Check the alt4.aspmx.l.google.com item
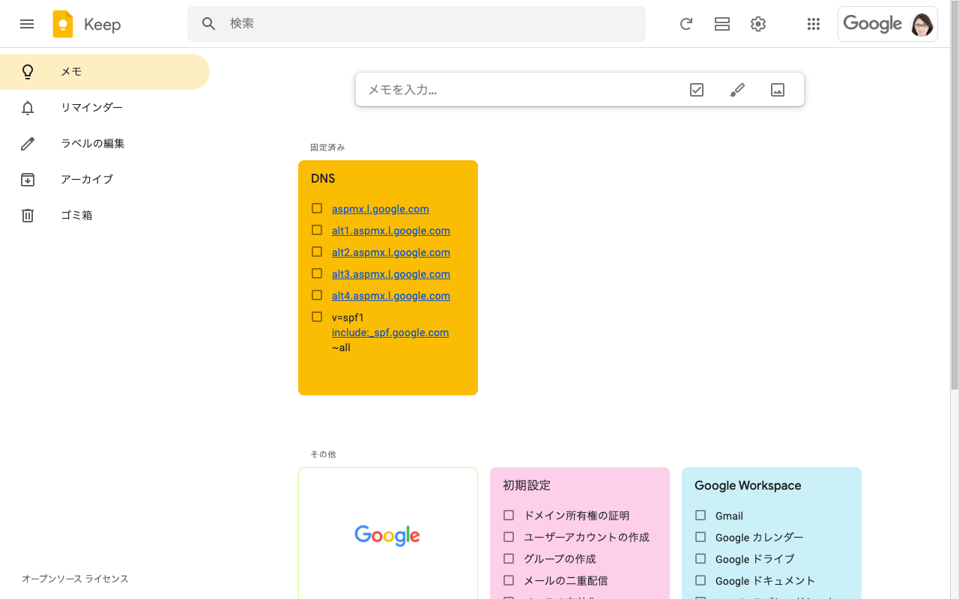Viewport: 959px width, 599px height. click(317, 295)
